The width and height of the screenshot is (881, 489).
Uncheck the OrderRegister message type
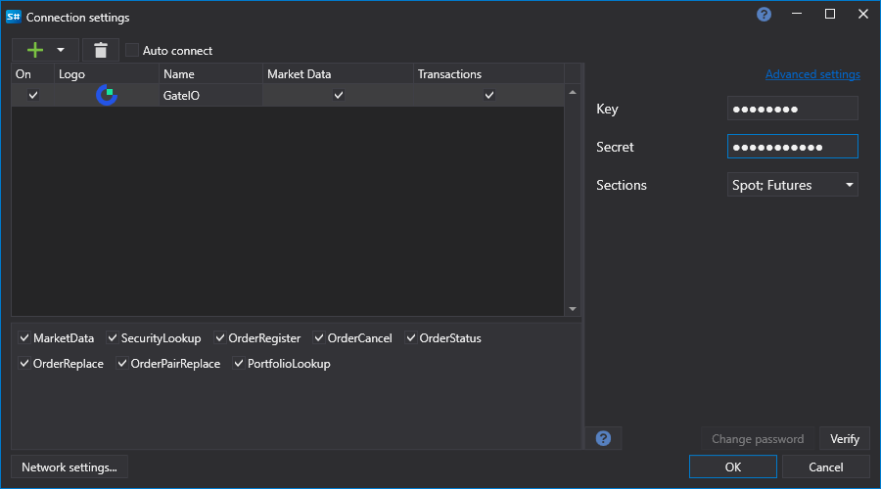(219, 338)
